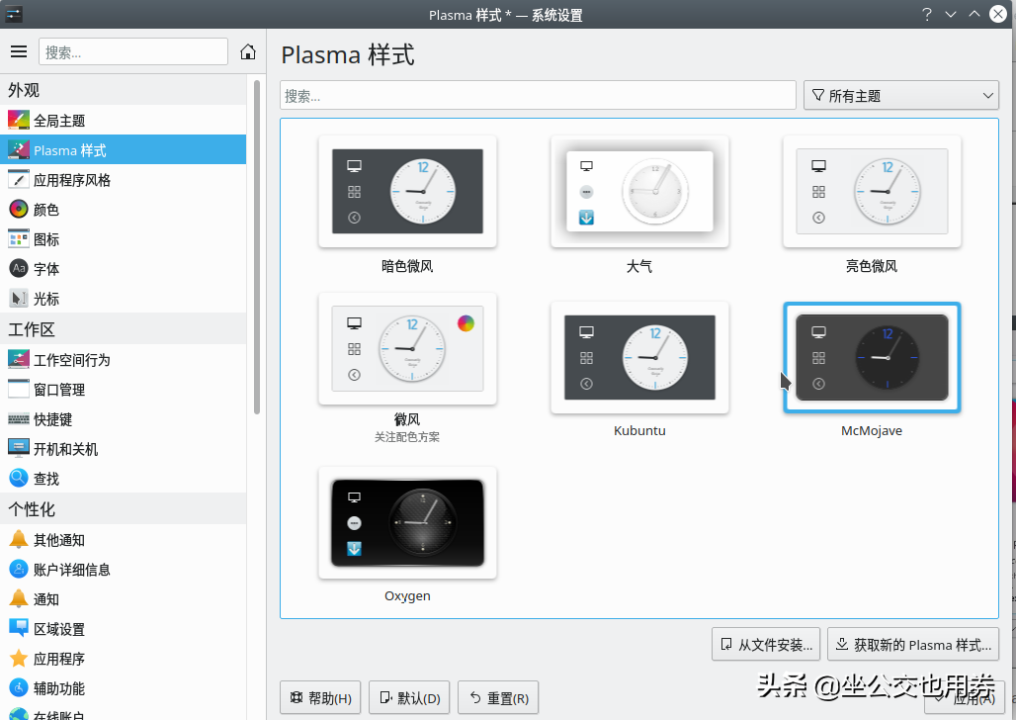The image size is (1016, 720).
Task: Click the Account Details (账户详细信息) icon
Action: [19, 569]
